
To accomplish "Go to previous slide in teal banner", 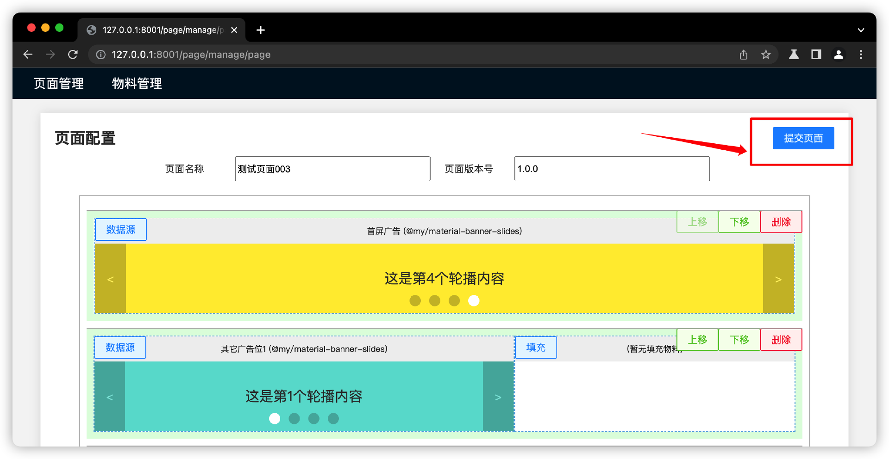I will click(110, 397).
